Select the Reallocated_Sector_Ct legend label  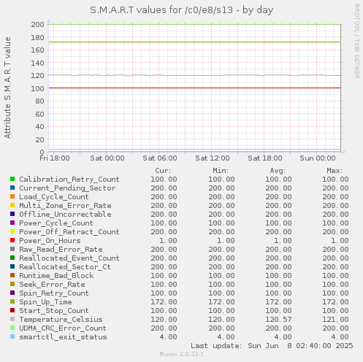click(x=65, y=267)
